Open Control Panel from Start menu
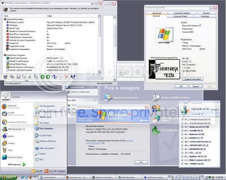226x180 pixels. coord(43,135)
